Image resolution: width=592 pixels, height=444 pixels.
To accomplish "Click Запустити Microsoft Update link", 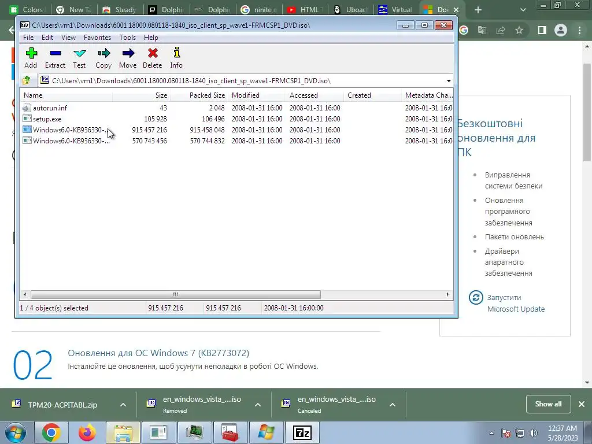I will coord(516,303).
